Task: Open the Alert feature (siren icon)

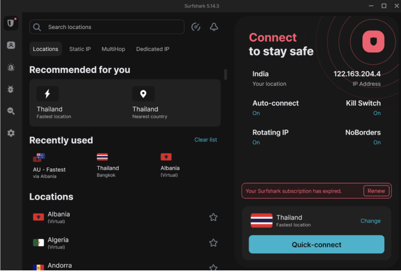Action: (x=11, y=67)
